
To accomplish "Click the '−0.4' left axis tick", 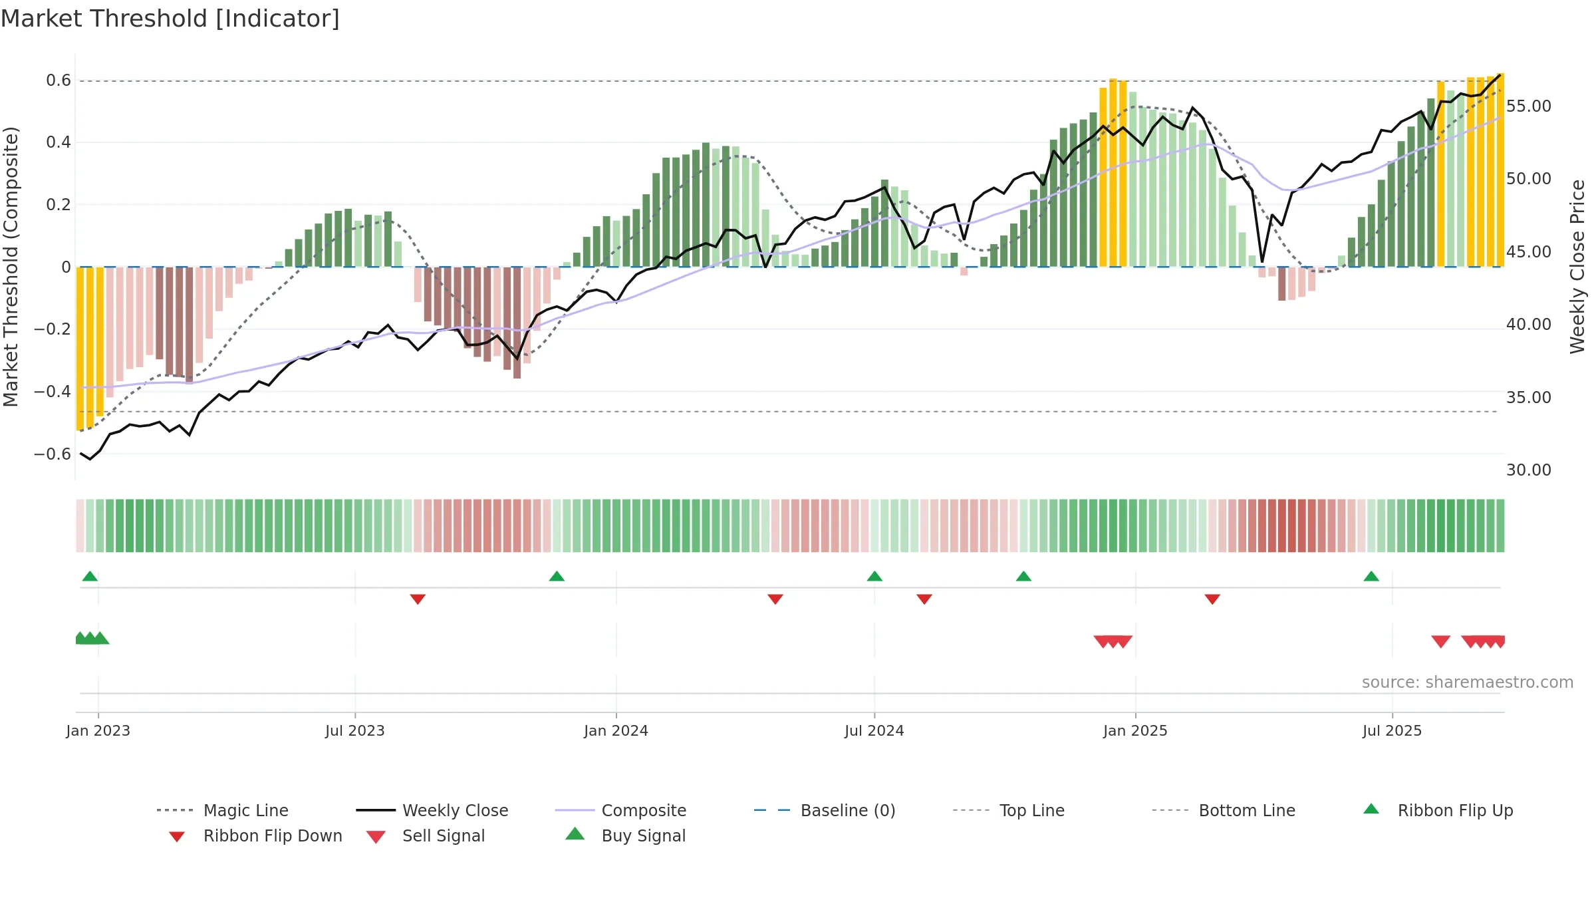I will 53,392.
